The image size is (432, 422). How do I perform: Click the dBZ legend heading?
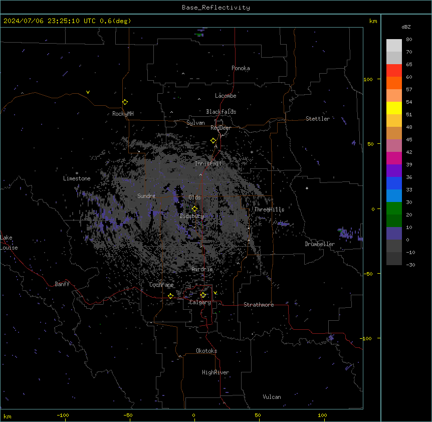(x=406, y=27)
